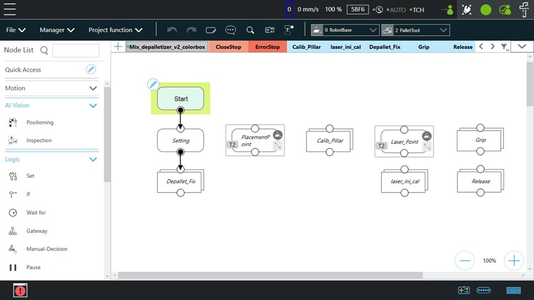Edit Quick Access with pencil icon
534x300 pixels.
click(x=91, y=69)
